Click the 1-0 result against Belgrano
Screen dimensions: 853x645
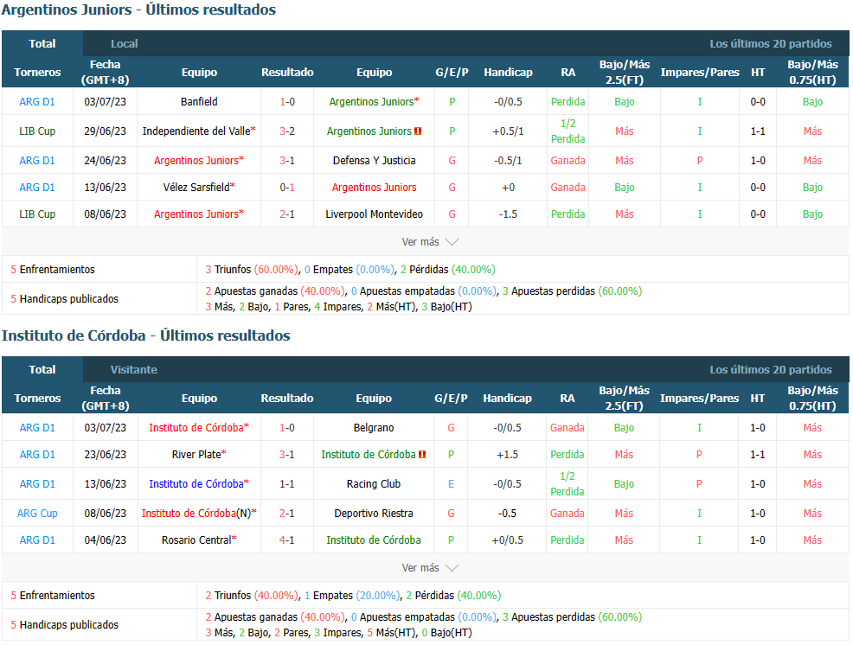[286, 428]
